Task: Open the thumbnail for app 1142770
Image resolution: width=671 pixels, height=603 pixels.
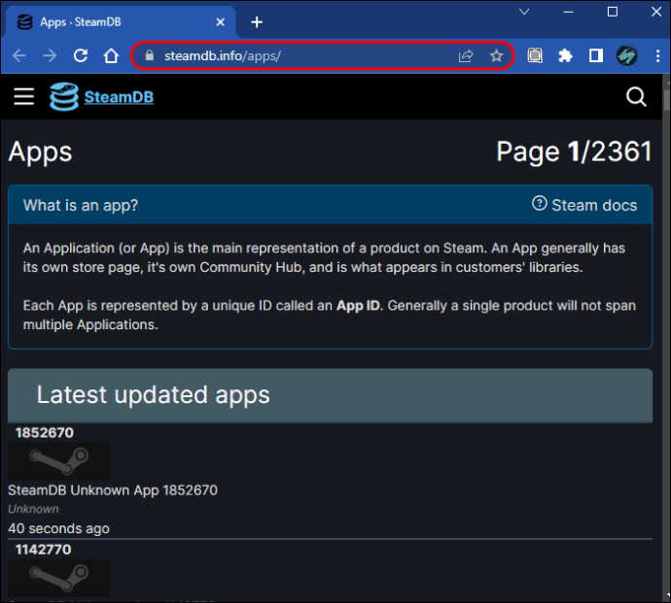Action: (x=59, y=578)
